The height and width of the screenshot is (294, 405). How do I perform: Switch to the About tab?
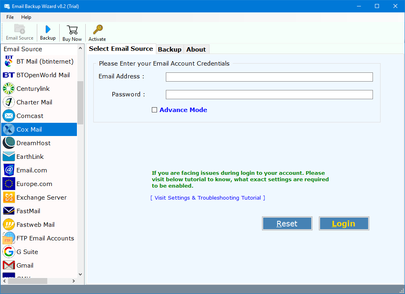(x=196, y=50)
